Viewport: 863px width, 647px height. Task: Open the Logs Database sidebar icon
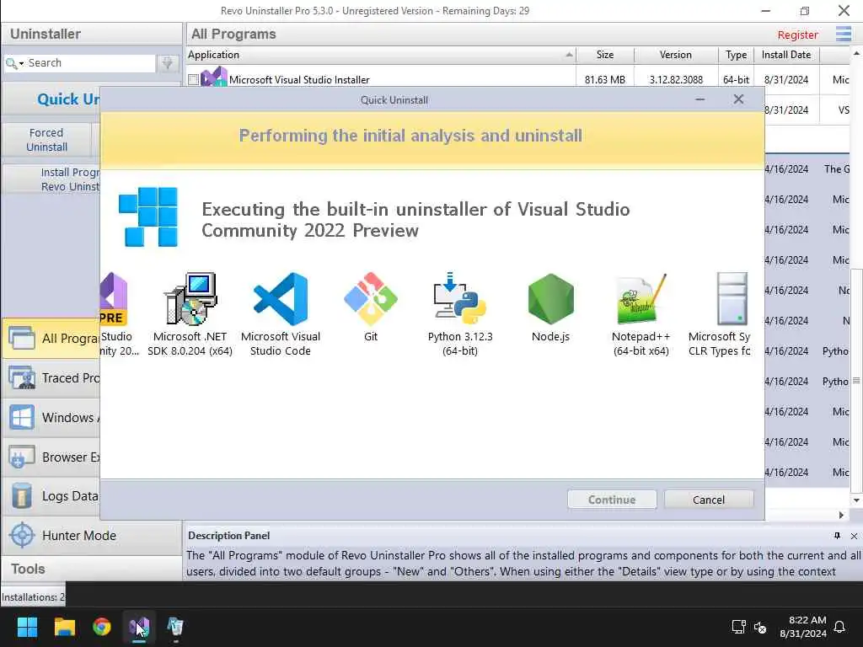[x=22, y=495]
